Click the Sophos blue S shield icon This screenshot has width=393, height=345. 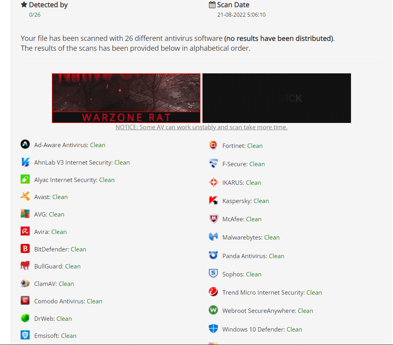[x=213, y=274]
